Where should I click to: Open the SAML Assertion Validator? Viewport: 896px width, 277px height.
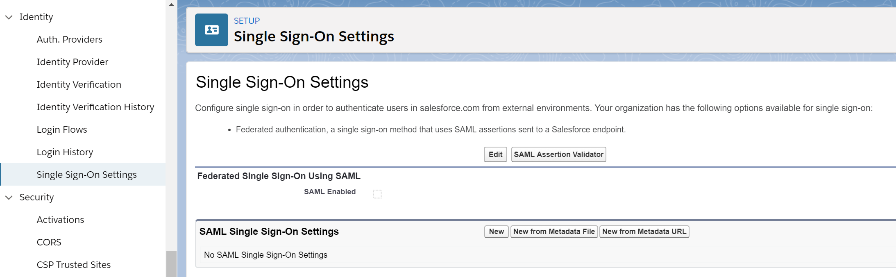[558, 154]
